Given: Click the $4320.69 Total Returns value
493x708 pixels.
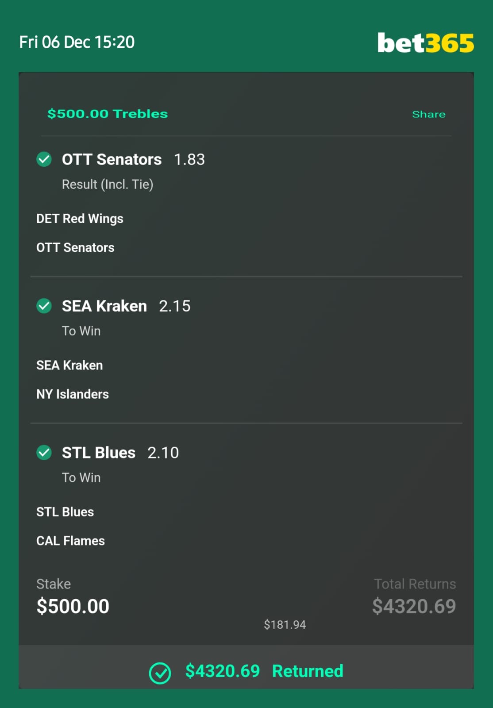Looking at the screenshot, I should tap(414, 606).
